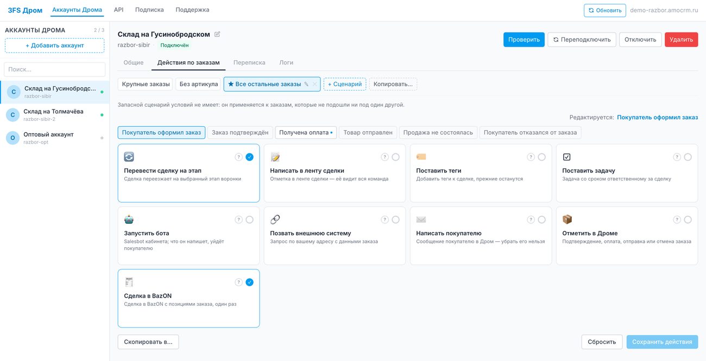
Task: Open the Подписка section in the top navigation
Action: (x=149, y=10)
